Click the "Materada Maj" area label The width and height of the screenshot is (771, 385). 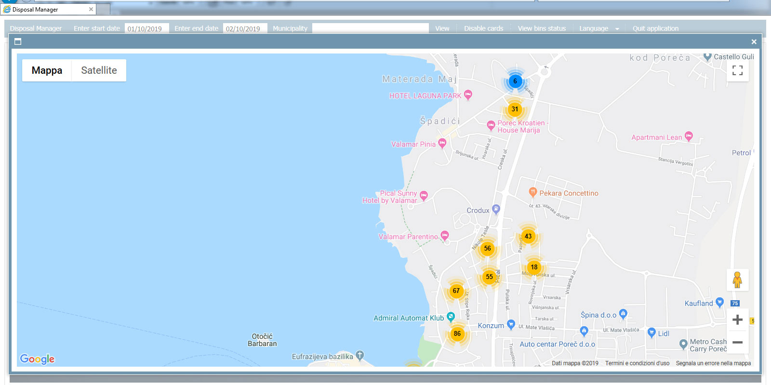[x=419, y=79]
